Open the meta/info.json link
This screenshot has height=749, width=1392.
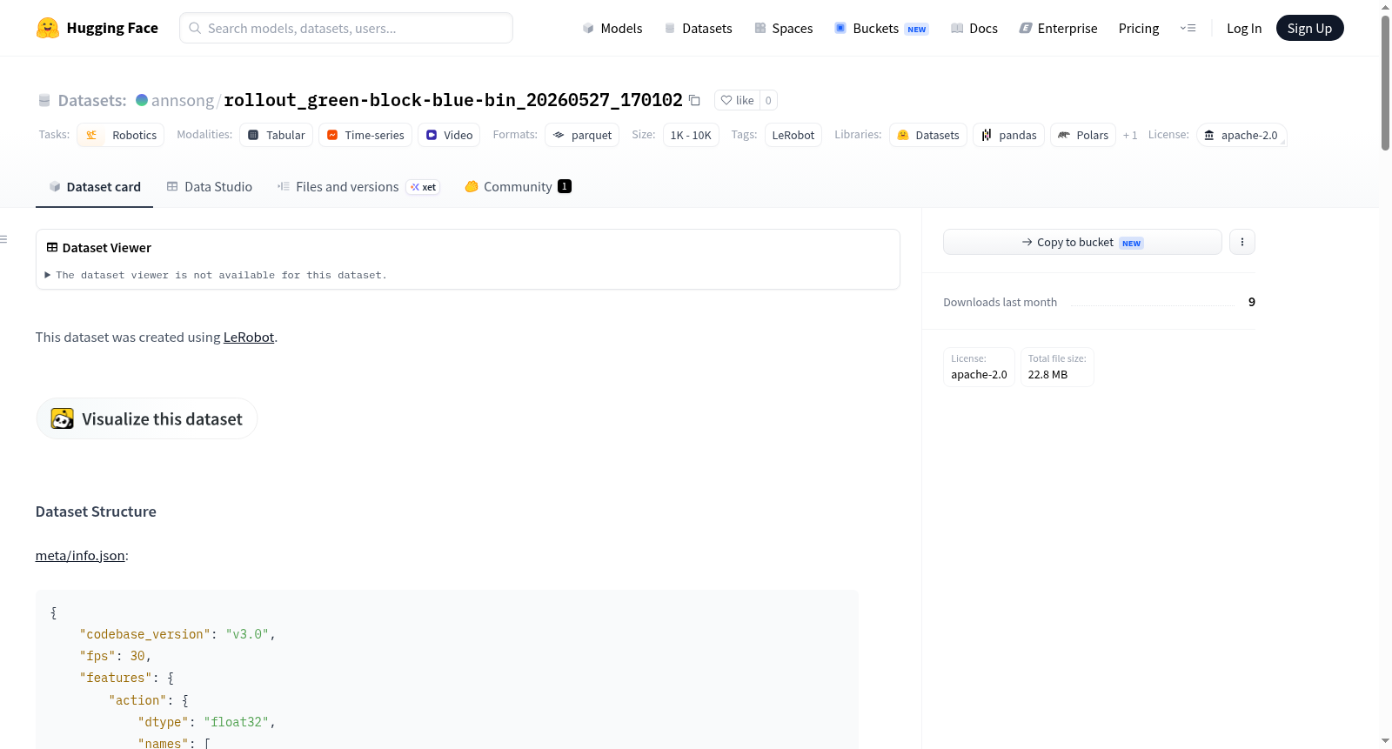tap(80, 556)
